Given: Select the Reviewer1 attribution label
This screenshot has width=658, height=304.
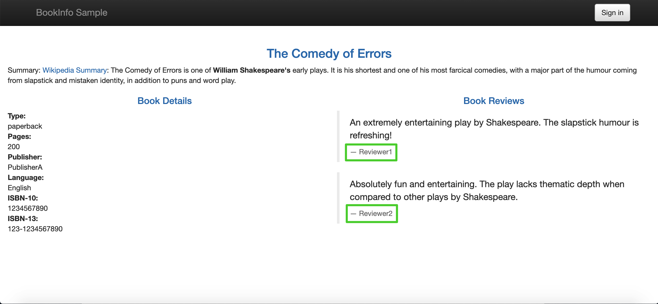Looking at the screenshot, I should [371, 152].
